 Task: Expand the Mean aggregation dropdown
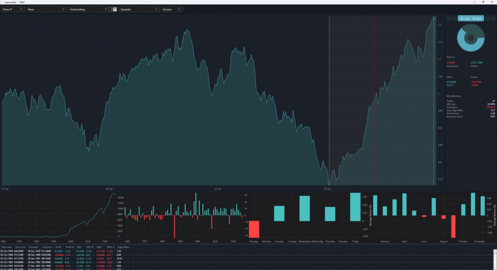[47, 9]
